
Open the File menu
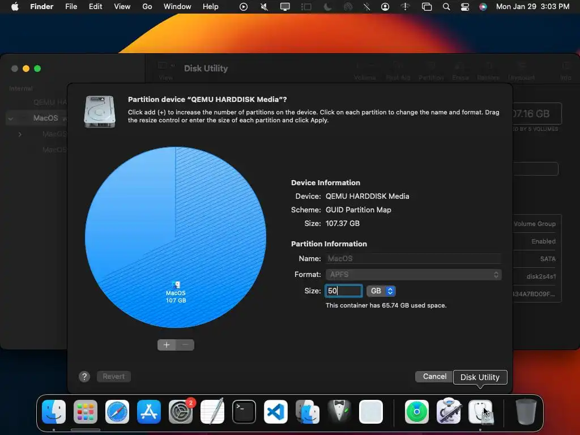(71, 7)
